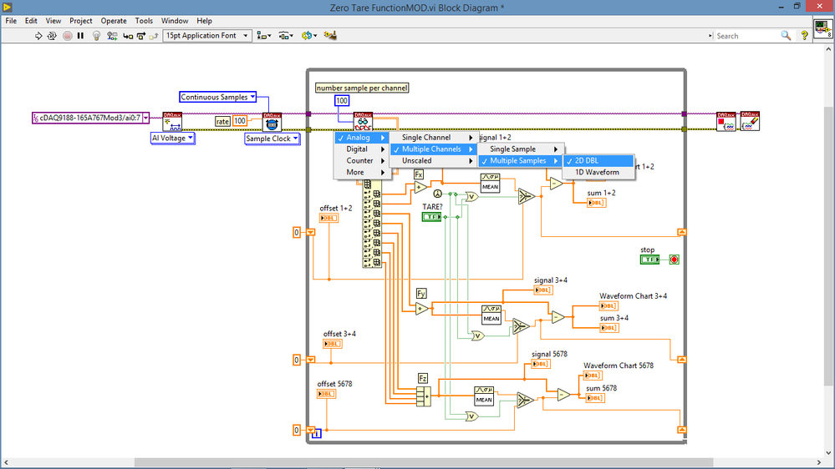Open the Tools menu
Screen dimensions: 835x469
coord(144,21)
